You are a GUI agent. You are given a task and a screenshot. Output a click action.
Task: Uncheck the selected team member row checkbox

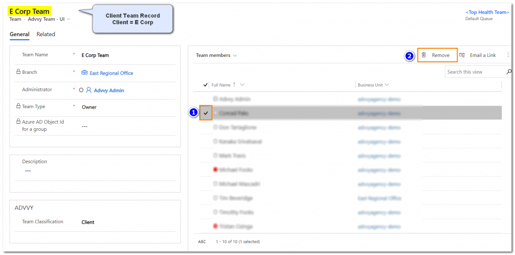(206, 113)
